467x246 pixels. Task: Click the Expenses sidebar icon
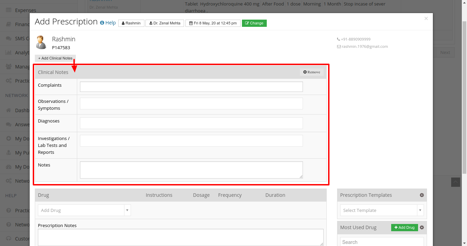(x=9, y=10)
